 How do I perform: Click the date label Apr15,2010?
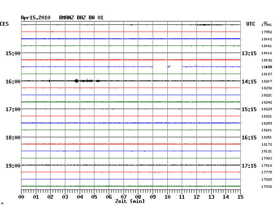click(35, 18)
